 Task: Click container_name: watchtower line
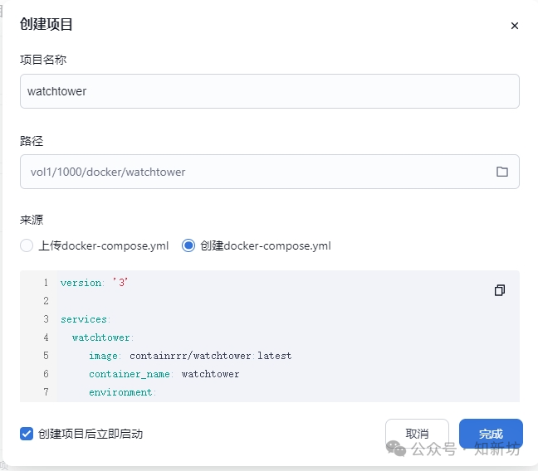(164, 374)
